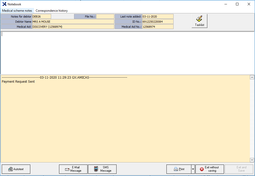Click the notes history scroll down arrow
The height and width of the screenshot is (176, 255).
click(252, 160)
